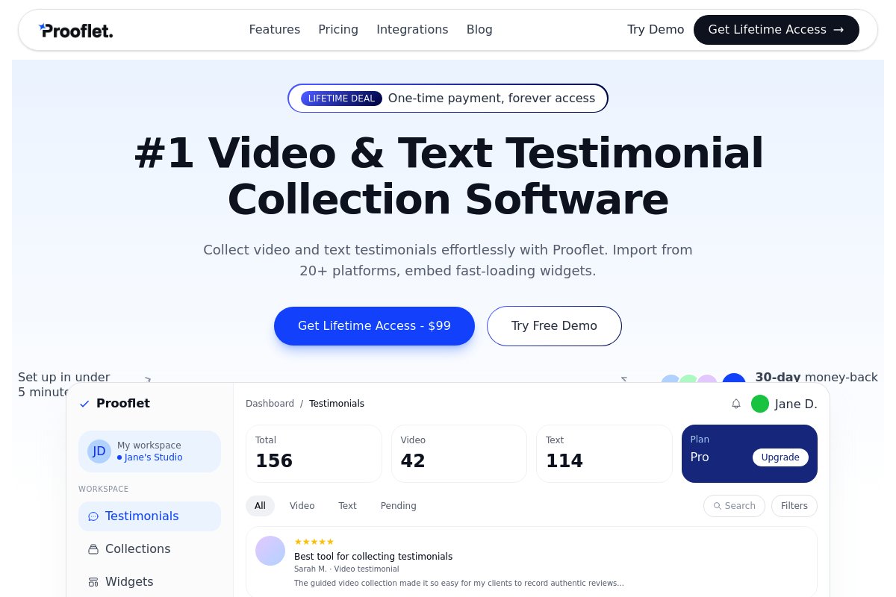Open Collections via its sidebar icon
This screenshot has width=896, height=597.
(93, 548)
